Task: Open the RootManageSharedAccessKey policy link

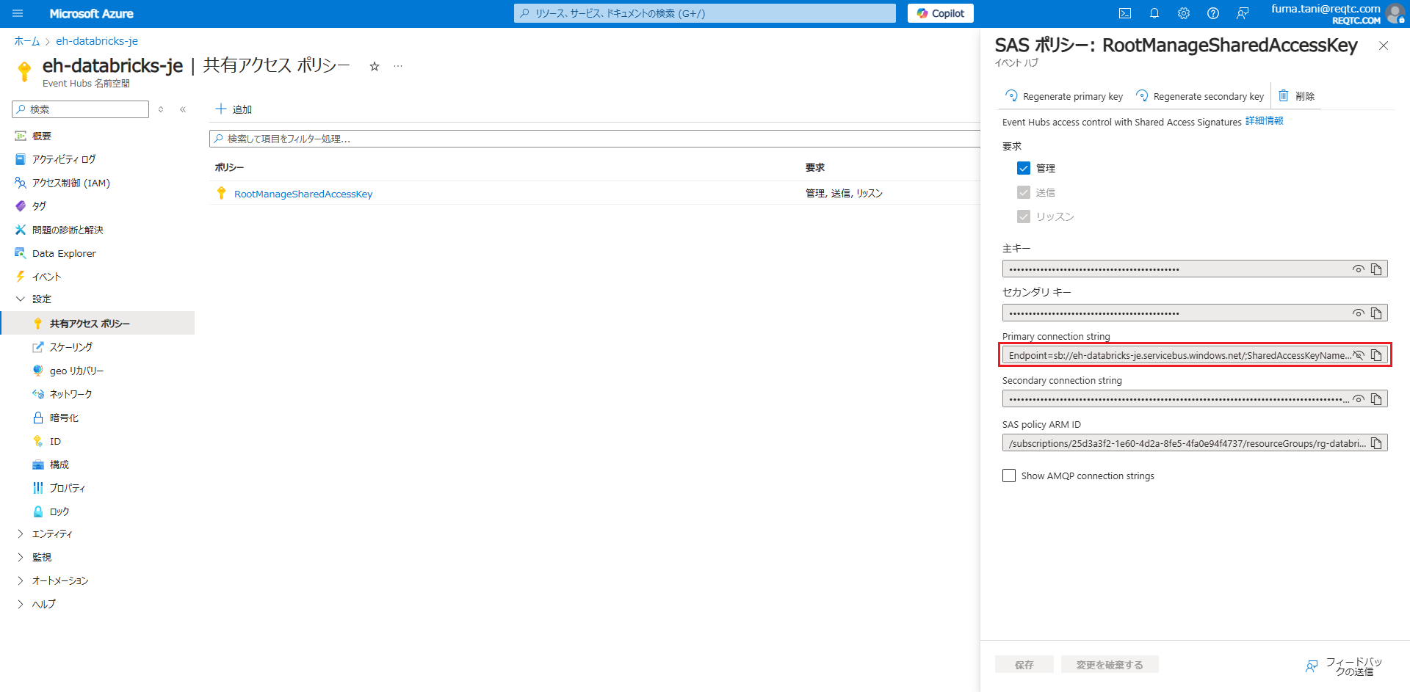Action: coord(303,194)
